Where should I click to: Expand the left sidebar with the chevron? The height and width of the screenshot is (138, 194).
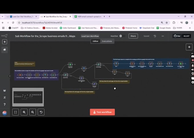[x=9, y=76]
